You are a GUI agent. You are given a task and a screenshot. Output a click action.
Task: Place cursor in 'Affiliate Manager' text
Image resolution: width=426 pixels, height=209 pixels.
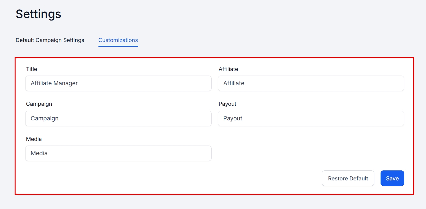click(x=54, y=83)
